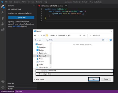Go up one folder level in Save As

coord(44,35)
